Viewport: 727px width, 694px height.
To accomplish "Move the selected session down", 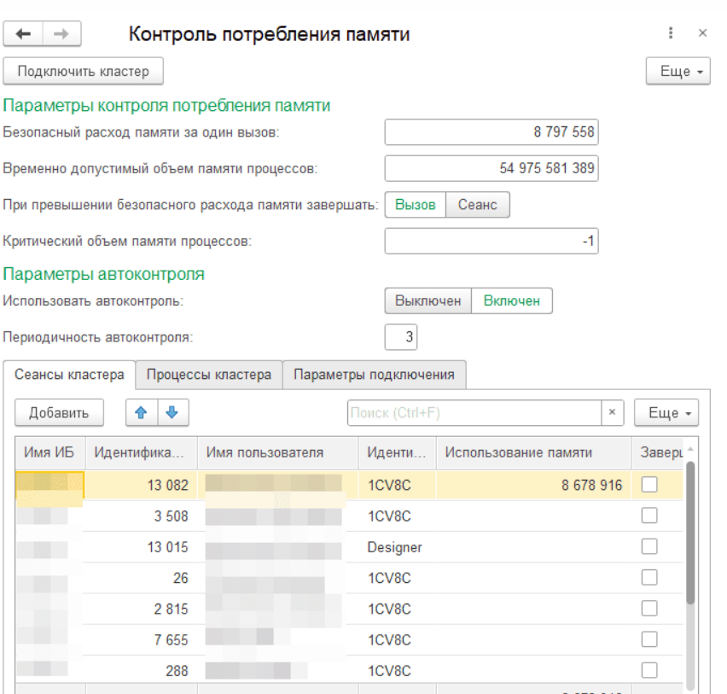I will pyautogui.click(x=171, y=412).
